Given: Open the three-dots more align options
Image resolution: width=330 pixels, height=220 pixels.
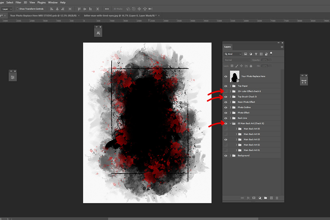Looking at the screenshot, I should (x=107, y=9).
